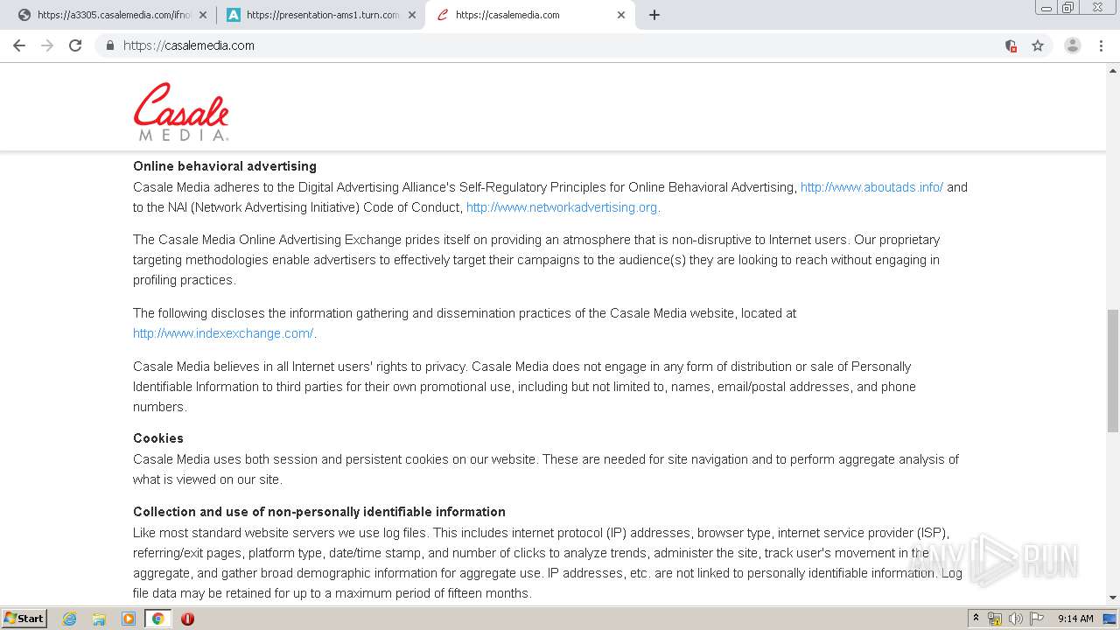Click the scrollbar up arrow

click(x=1113, y=70)
